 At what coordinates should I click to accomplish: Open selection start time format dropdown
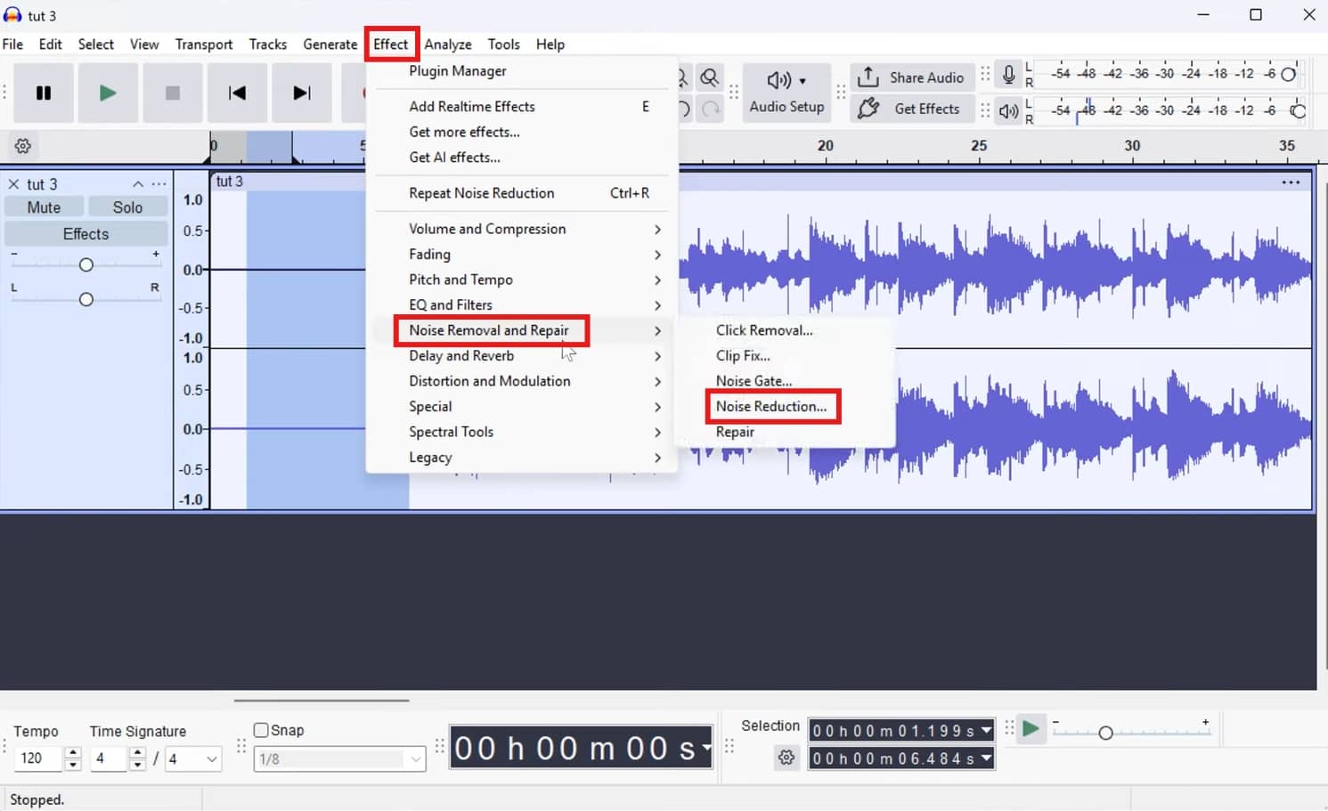986,731
